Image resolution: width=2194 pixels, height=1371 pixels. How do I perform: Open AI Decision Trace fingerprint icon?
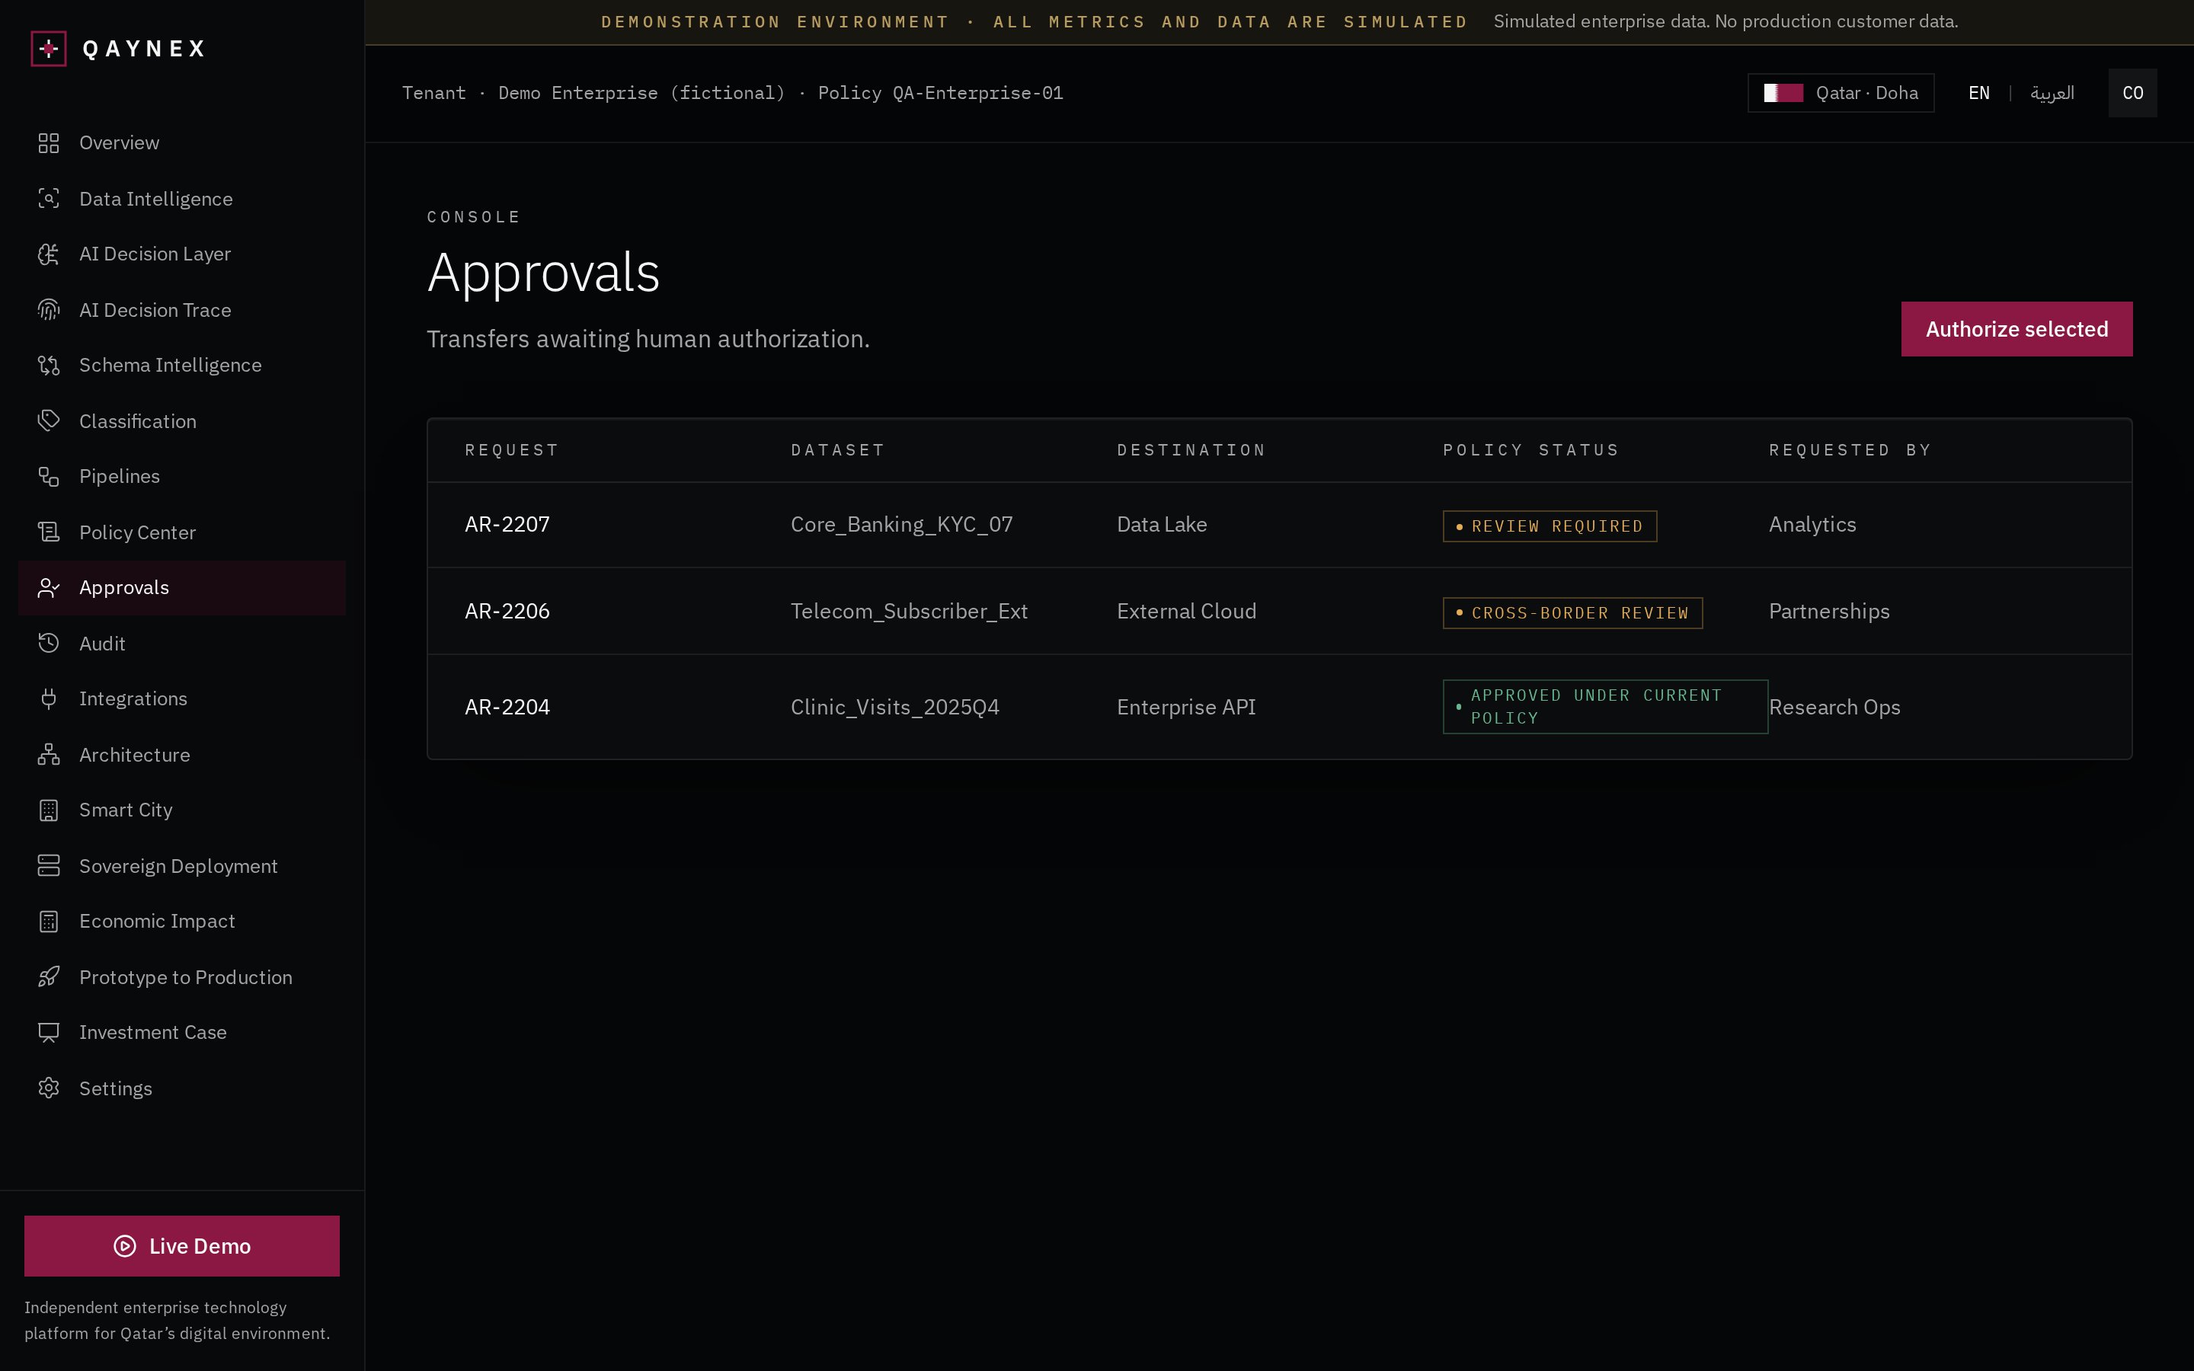tap(49, 310)
